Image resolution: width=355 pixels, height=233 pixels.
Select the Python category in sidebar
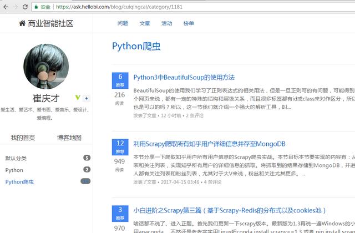pyautogui.click(x=14, y=170)
